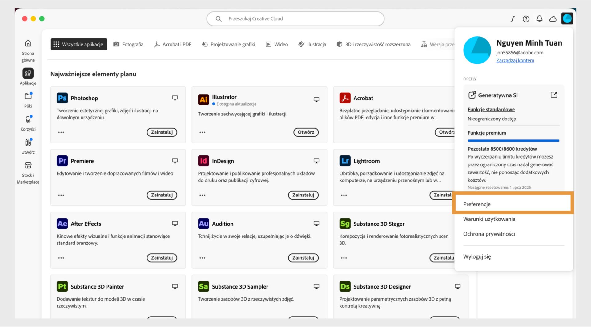Open the help question mark icon
Viewport: 591px width, 327px height.
[526, 19]
